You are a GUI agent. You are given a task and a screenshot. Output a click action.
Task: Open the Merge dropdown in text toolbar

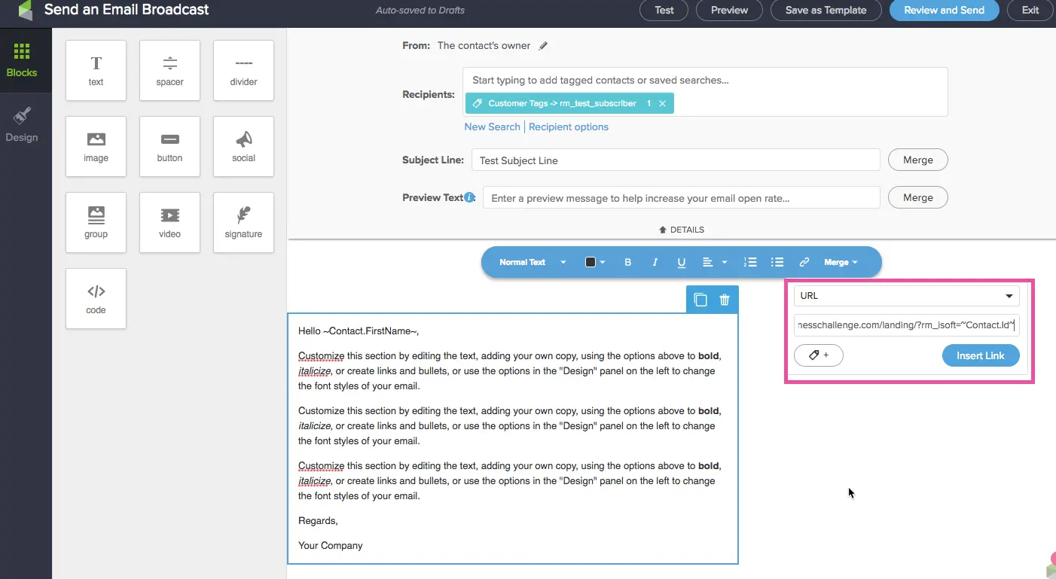[841, 262]
